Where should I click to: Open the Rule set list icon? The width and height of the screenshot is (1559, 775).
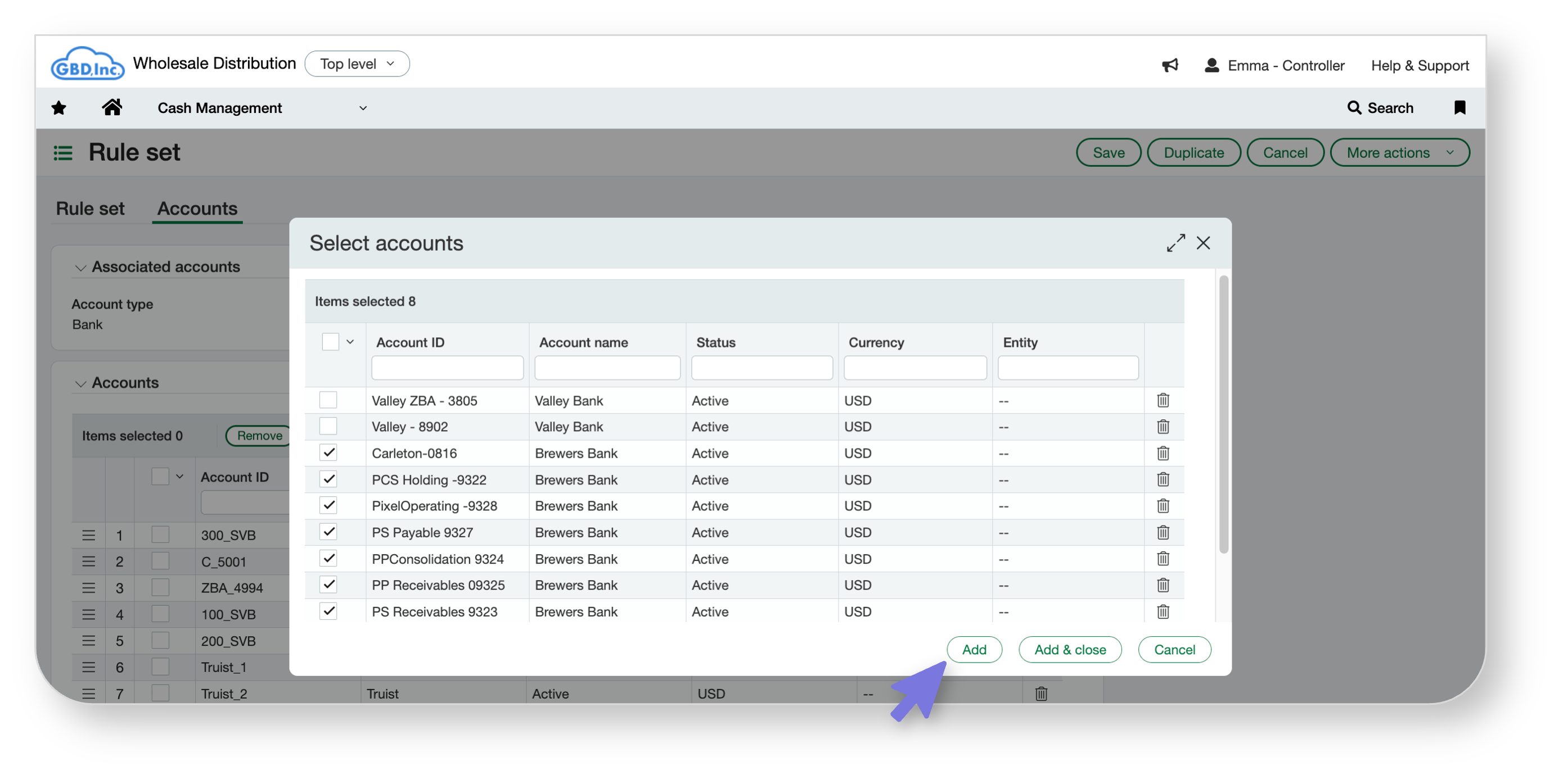pos(63,153)
